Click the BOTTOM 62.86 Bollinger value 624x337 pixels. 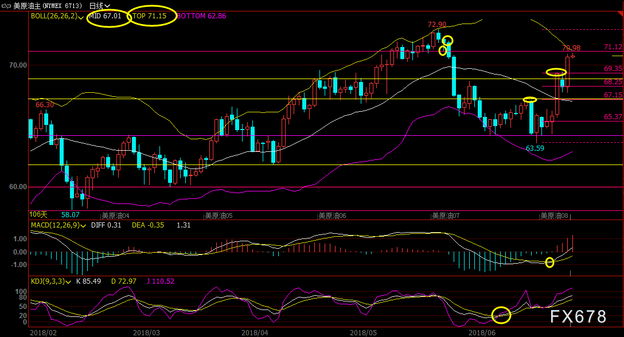pos(201,16)
